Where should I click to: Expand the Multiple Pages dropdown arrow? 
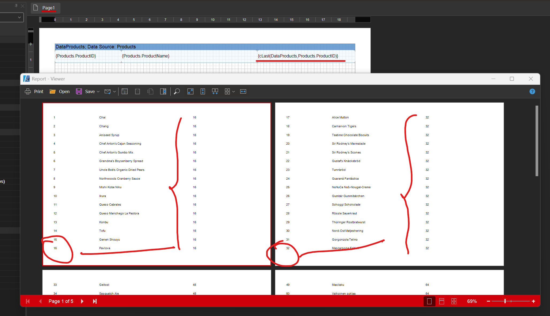pos(234,91)
